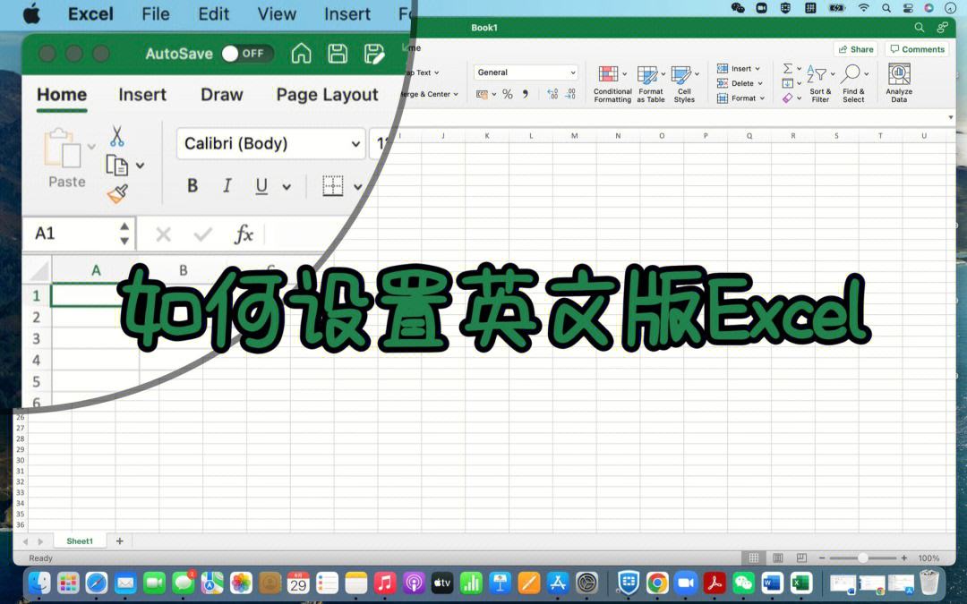Click the Cancel X next to the formula bar

click(x=164, y=234)
